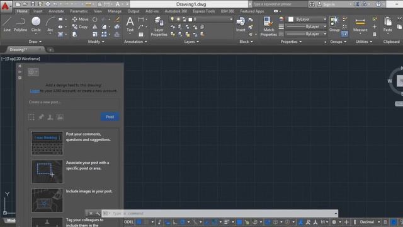Click the Login link in design feed
403x227 pixels.
tap(35, 91)
